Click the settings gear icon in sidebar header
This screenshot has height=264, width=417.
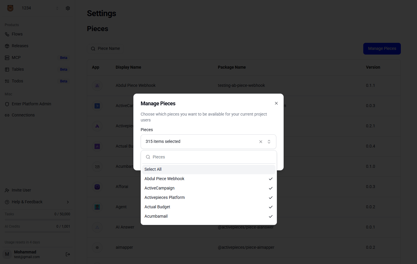[68, 8]
